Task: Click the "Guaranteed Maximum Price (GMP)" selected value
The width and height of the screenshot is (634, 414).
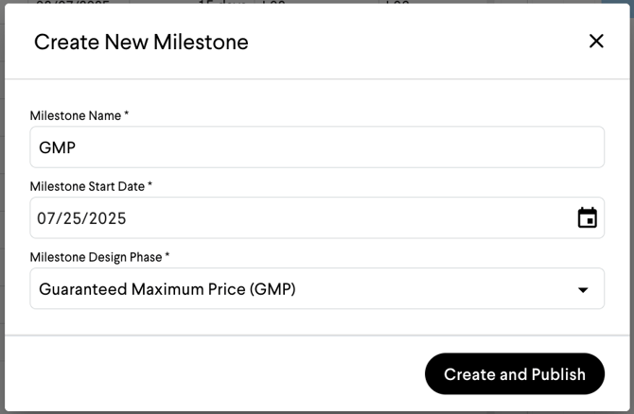Action: [x=167, y=289]
